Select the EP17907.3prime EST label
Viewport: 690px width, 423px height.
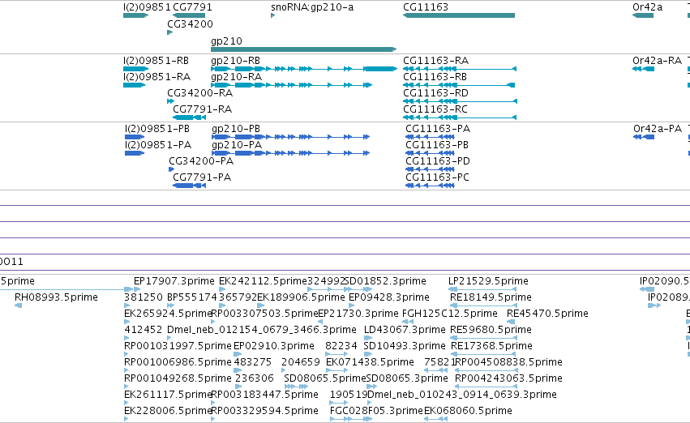coord(174,281)
